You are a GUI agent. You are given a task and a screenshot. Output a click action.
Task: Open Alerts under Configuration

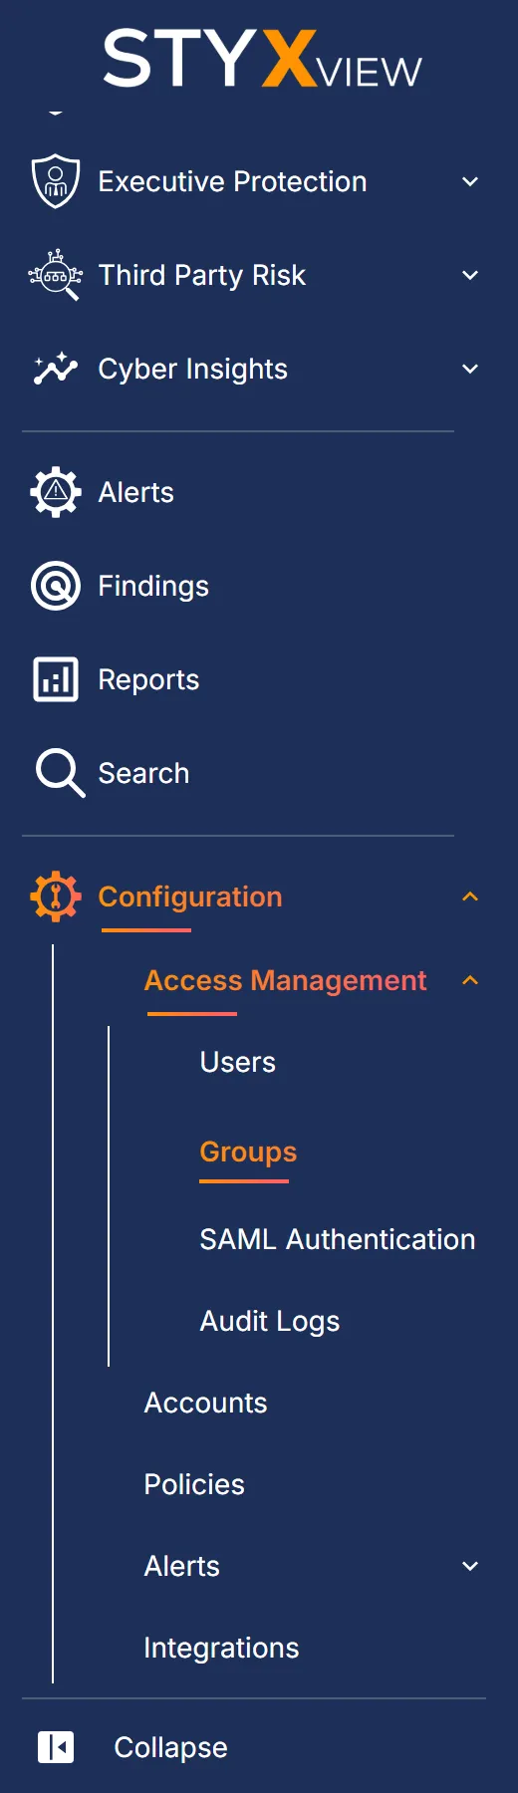pos(182,1566)
